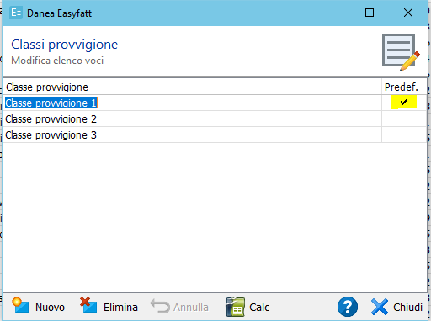Click the Nuovo button label

click(50, 308)
